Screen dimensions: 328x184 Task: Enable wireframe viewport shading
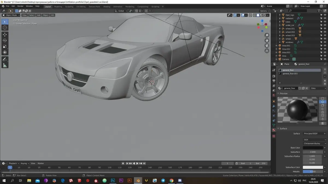pos(254,15)
